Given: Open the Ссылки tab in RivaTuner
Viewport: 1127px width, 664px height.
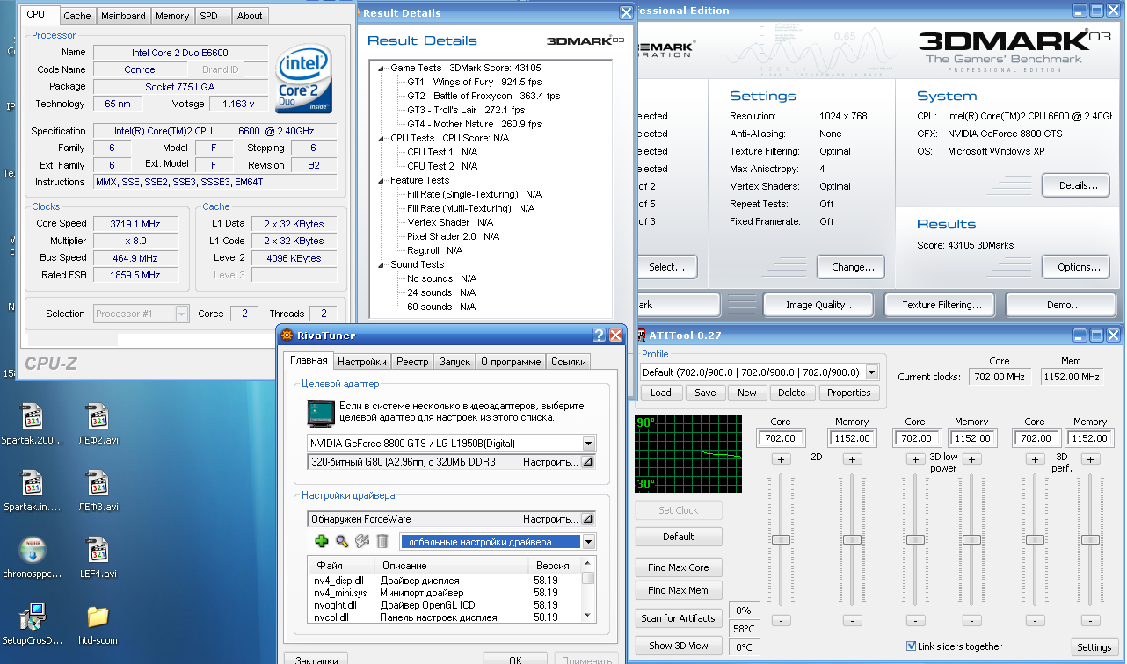Looking at the screenshot, I should pos(568,361).
